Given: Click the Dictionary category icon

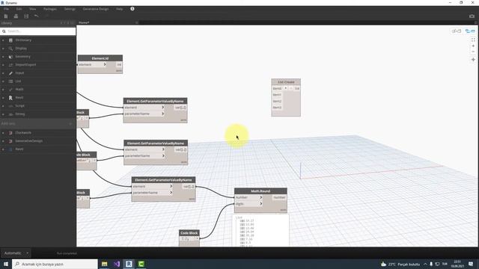Looking at the screenshot, I should tap(10, 40).
